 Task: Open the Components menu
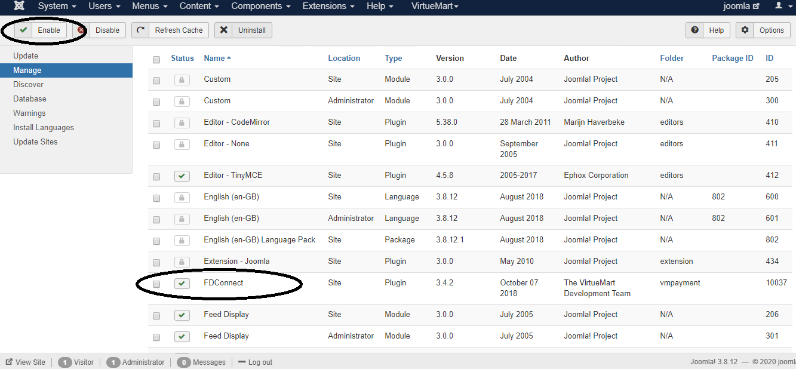260,6
